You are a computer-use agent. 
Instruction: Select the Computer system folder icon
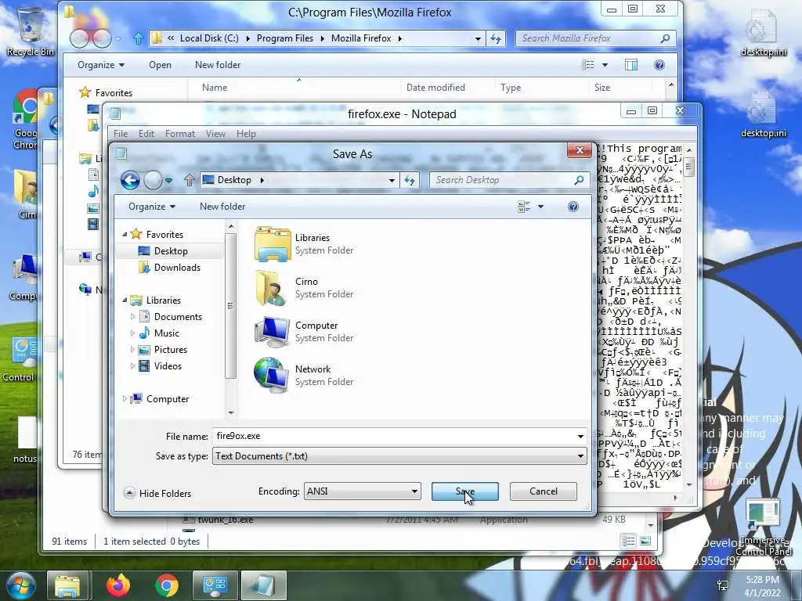tap(273, 332)
